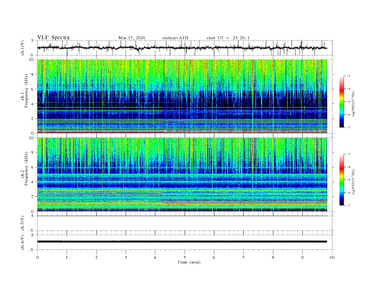Click inside the ch.2 spectrogram panel

coord(182,174)
